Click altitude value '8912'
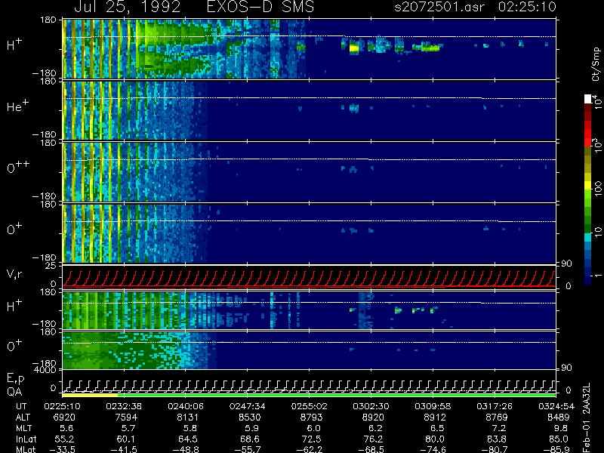Viewport: 604px width, 453px height. coord(435,418)
